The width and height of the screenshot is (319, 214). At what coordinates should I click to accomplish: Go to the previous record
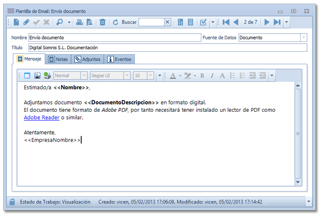tap(236, 22)
